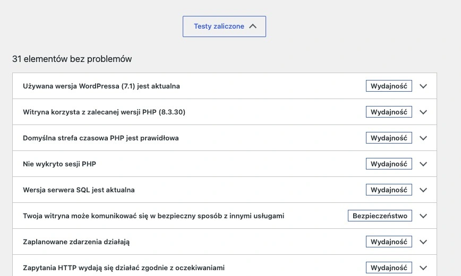This screenshot has width=461, height=276.
Task: Click 'Twoja witryna może komunikować się' title
Action: (x=153, y=216)
